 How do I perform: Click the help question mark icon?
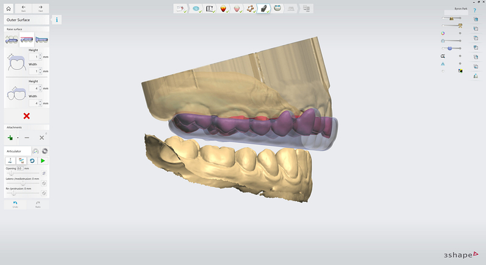(x=474, y=10)
